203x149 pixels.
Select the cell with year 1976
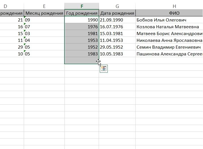[x=82, y=27]
